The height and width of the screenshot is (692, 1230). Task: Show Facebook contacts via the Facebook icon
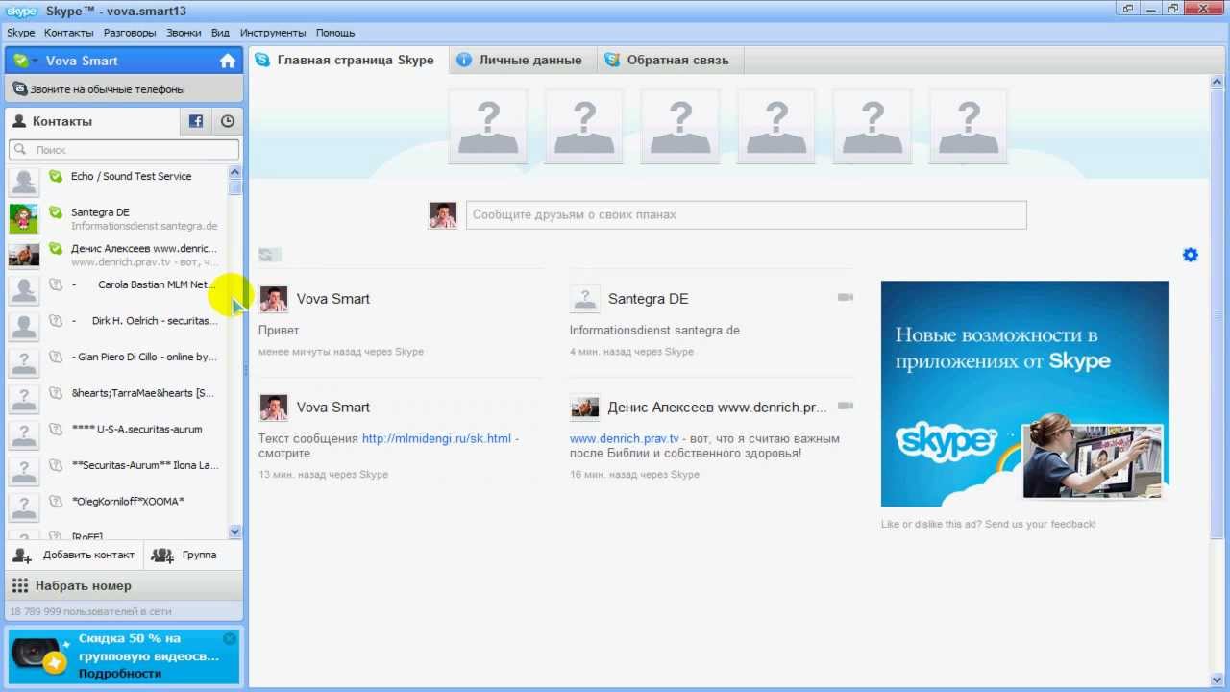coord(195,121)
